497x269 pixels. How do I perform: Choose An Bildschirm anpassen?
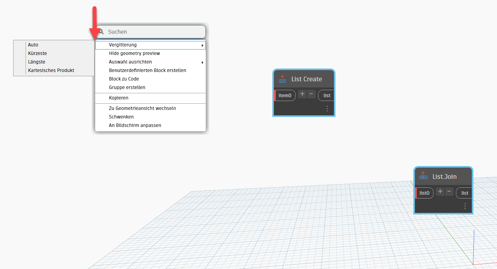(x=150, y=125)
